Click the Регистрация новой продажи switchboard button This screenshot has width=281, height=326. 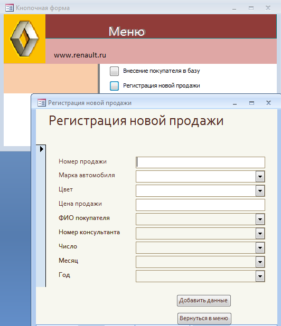click(114, 86)
